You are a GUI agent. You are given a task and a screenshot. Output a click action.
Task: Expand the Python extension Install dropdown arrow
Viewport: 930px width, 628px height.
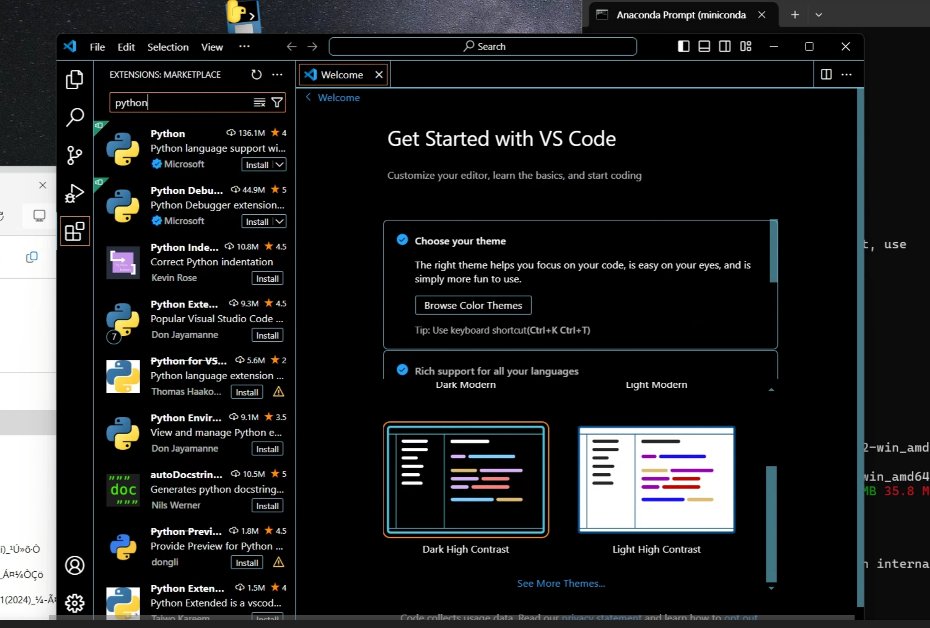tap(280, 164)
